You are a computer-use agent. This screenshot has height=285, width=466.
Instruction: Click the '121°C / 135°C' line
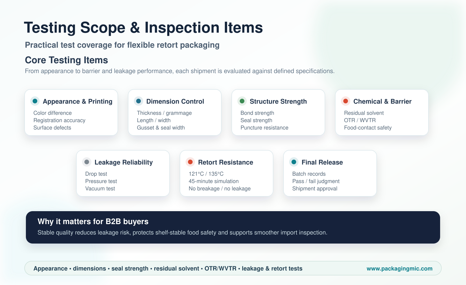[206, 174]
